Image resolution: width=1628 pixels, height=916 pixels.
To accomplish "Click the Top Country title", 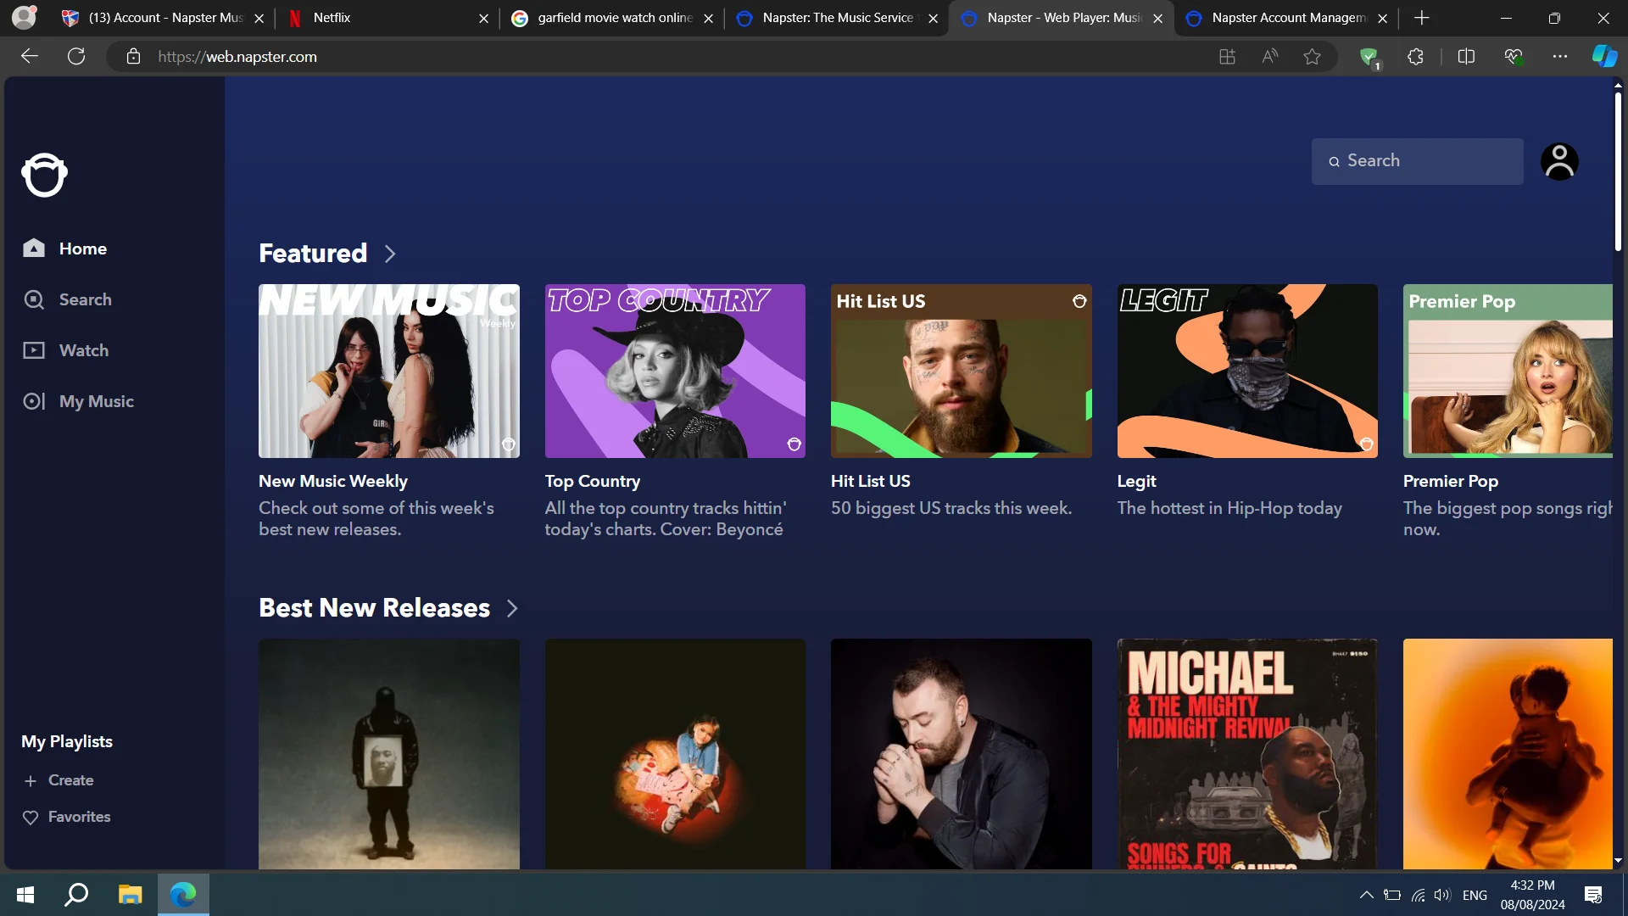I will (593, 481).
